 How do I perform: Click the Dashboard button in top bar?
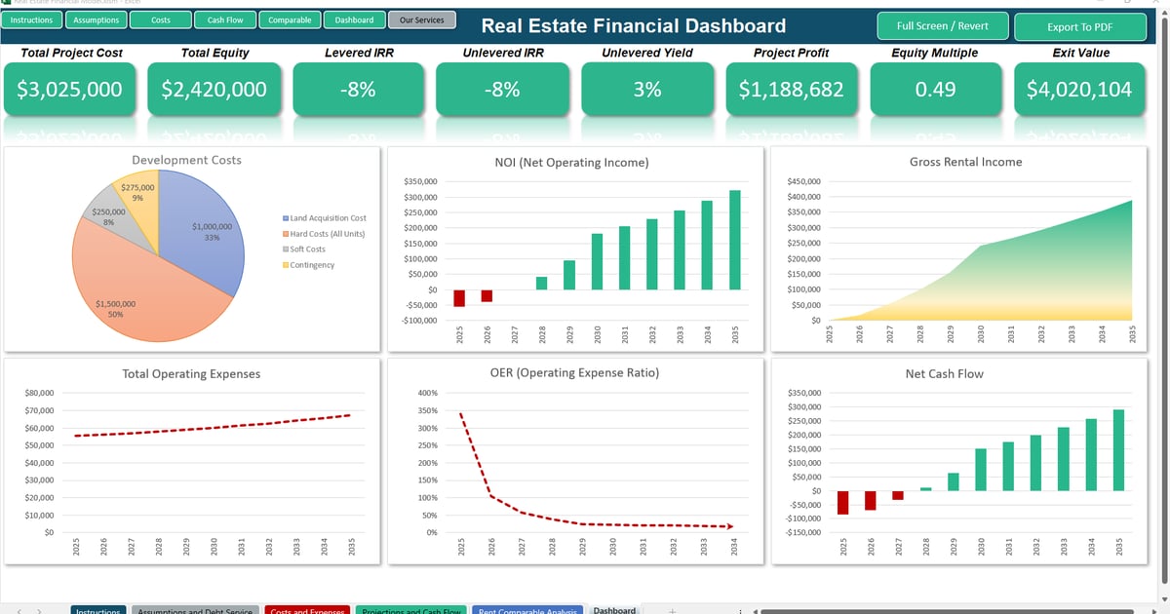tap(354, 20)
